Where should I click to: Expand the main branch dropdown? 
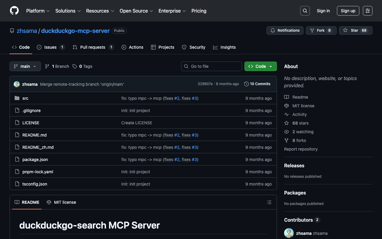click(x=25, y=66)
